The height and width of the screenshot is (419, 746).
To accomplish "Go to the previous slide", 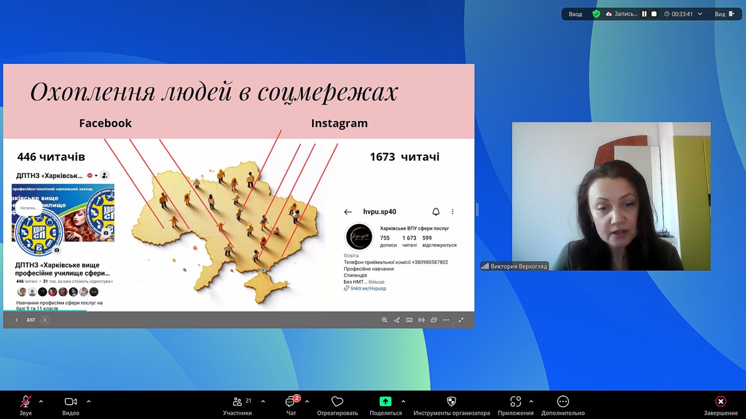I will 17,320.
